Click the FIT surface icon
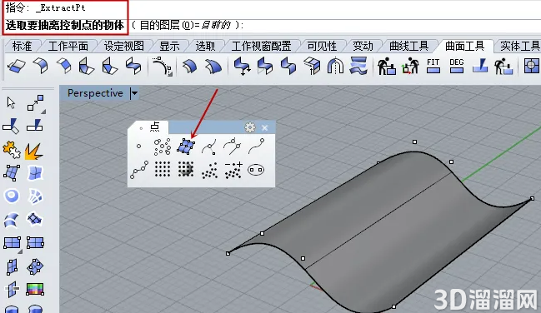This screenshot has height=313, width=541. [433, 66]
